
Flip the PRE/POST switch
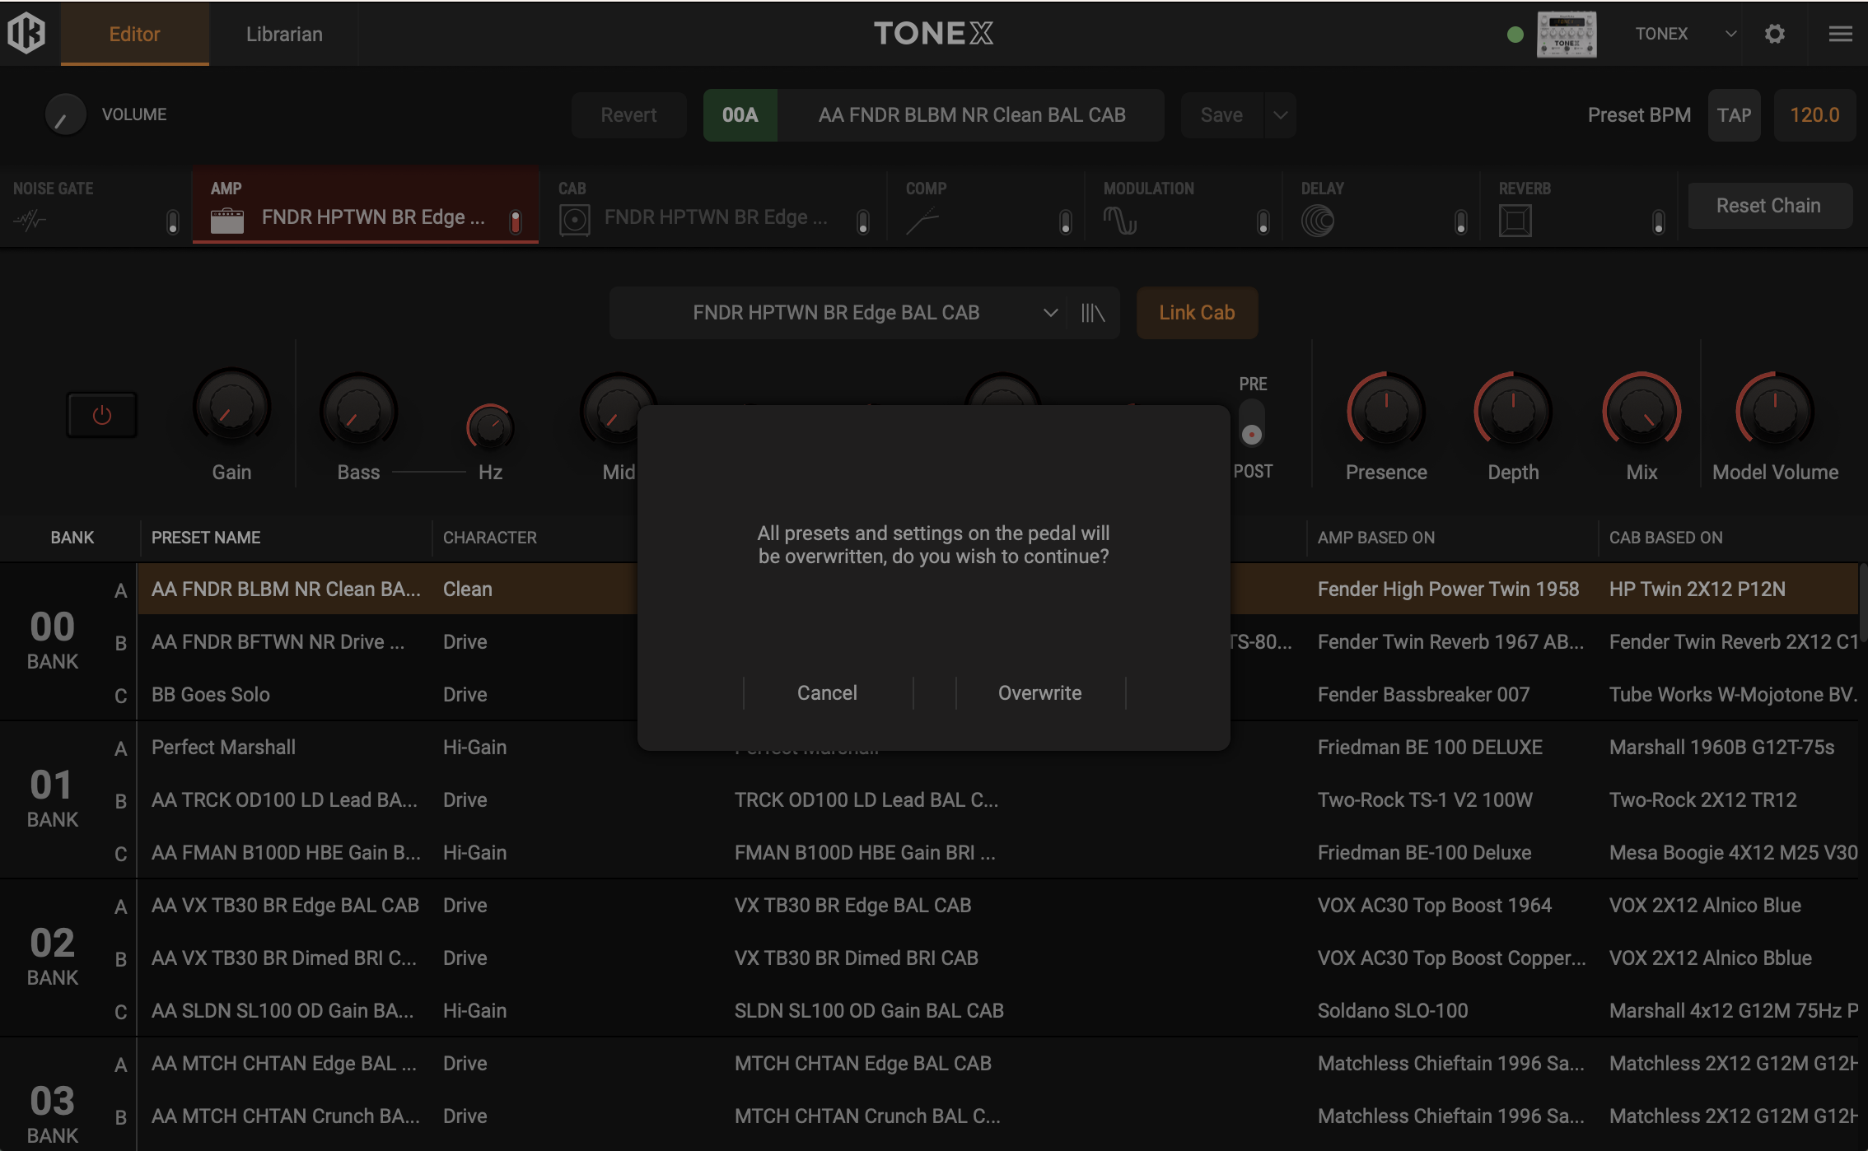pyautogui.click(x=1252, y=423)
